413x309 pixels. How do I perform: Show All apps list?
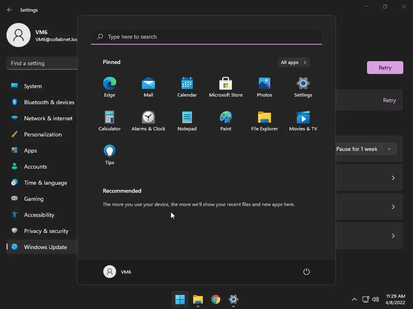pos(294,62)
